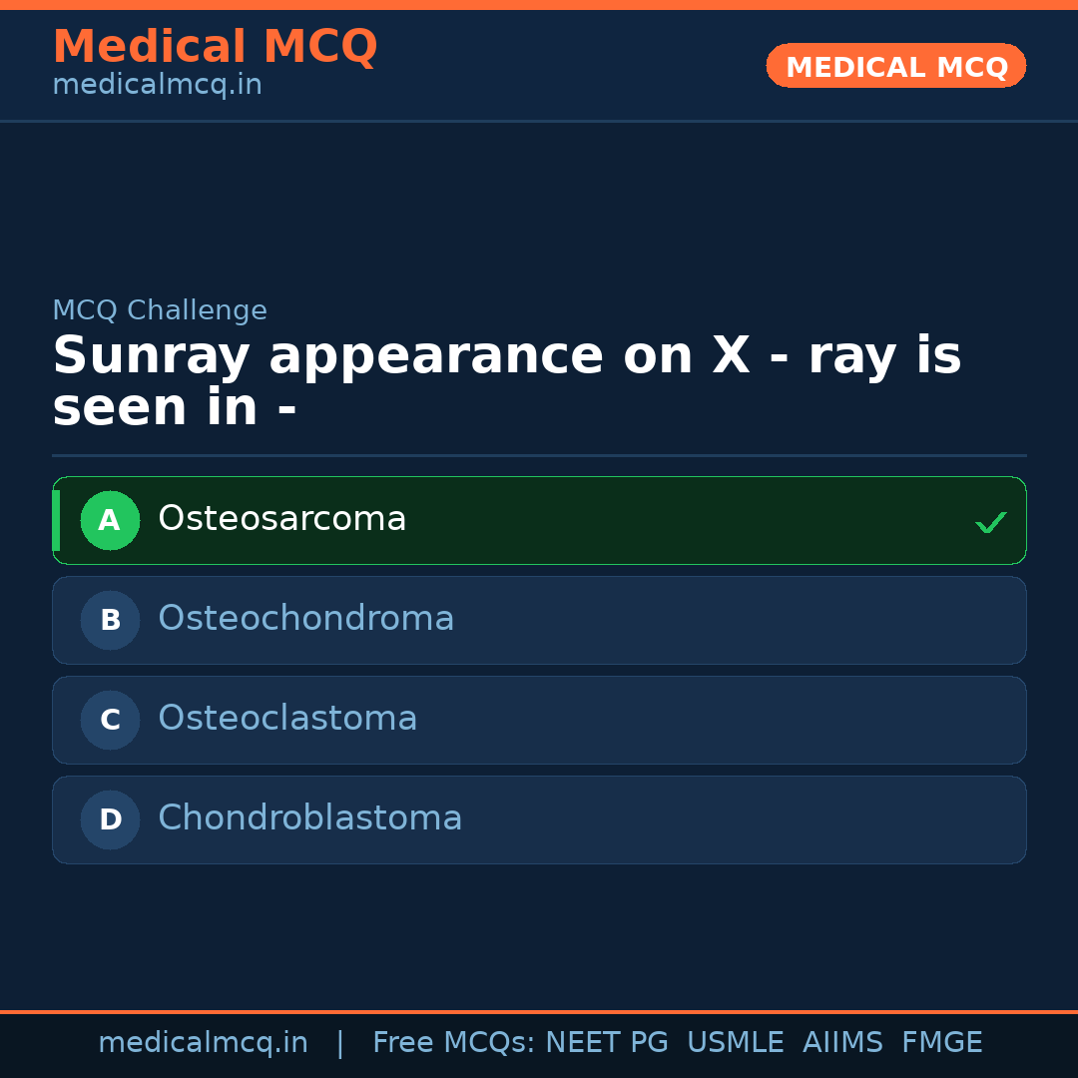This screenshot has height=1078, width=1078.
Task: Switch to the USMLE section
Action: (x=736, y=1041)
